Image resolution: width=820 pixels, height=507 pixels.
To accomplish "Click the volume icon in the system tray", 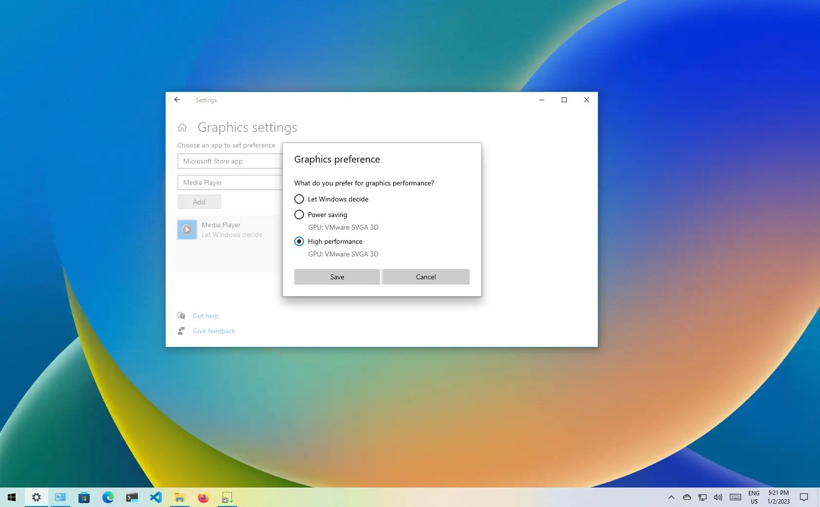I will (x=717, y=497).
